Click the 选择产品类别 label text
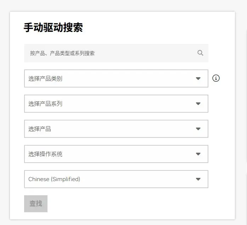Screen dimensions: 247x225 point(45,78)
